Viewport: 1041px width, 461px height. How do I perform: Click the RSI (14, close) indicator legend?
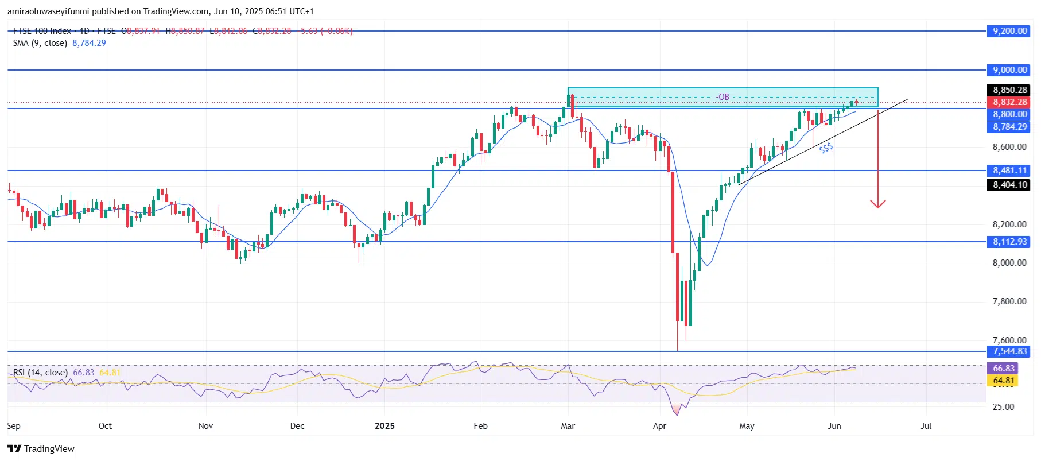click(40, 373)
